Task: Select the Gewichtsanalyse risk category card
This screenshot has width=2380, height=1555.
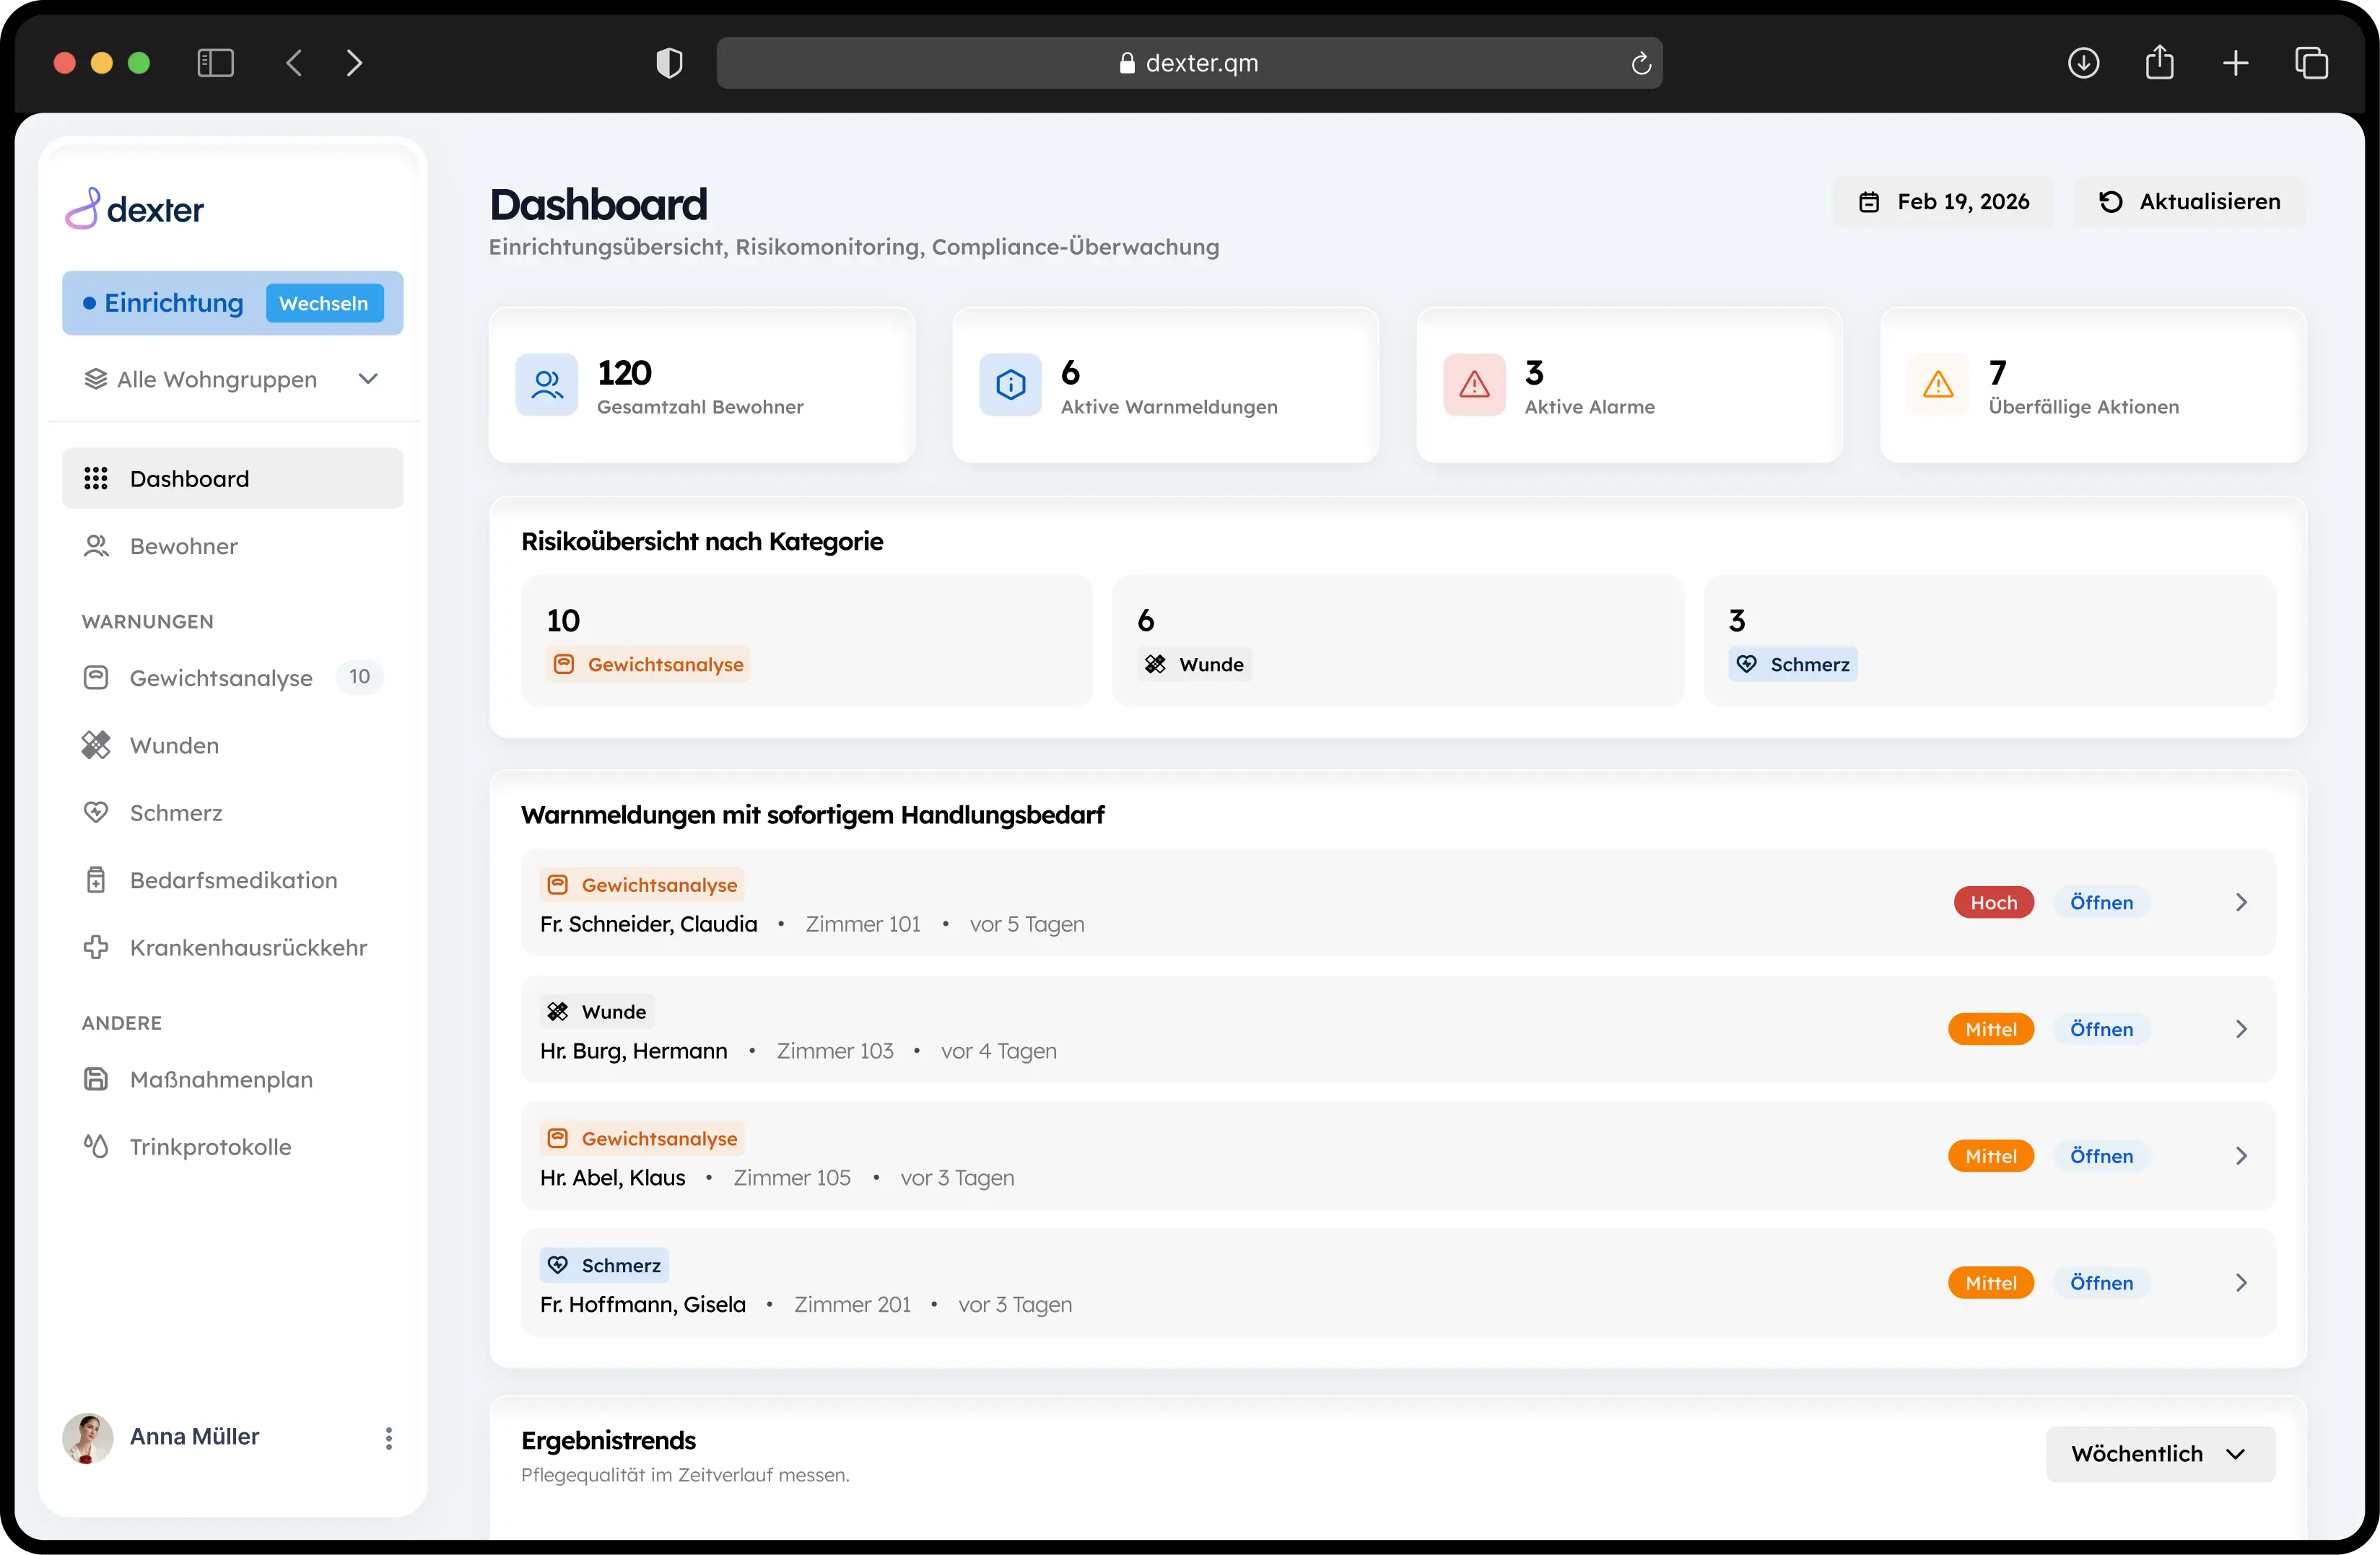Action: [x=806, y=641]
